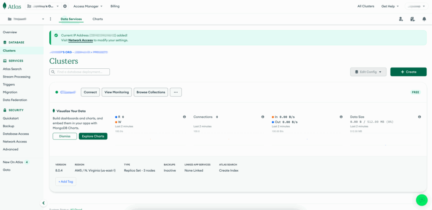
Task: Open Data Federation
Action: (x=15, y=100)
